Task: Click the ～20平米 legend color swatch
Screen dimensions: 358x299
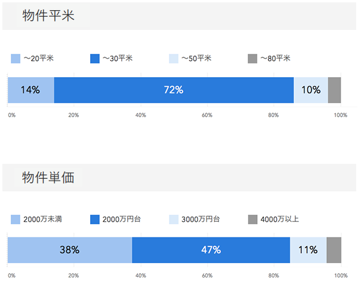Action: coord(16,59)
